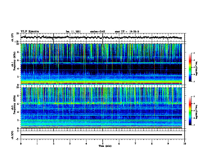Click time axis tick label "5"
Viewport: 208px width, 161px height.
pyautogui.click(x=103, y=144)
